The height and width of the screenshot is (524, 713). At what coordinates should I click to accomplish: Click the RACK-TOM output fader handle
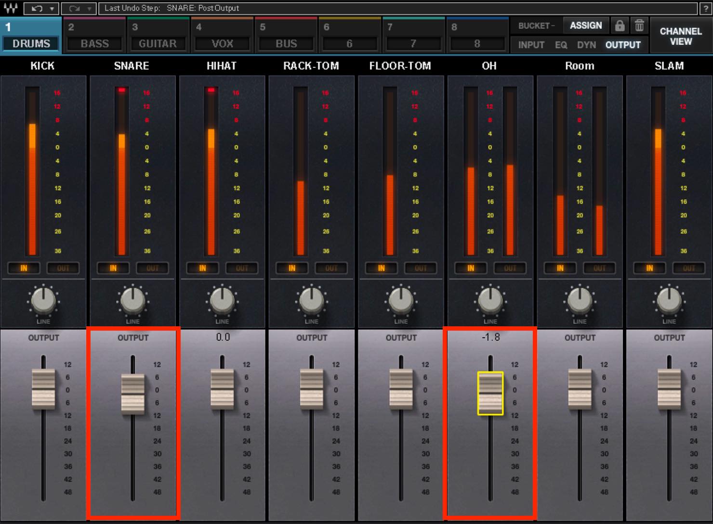pyautogui.click(x=311, y=389)
